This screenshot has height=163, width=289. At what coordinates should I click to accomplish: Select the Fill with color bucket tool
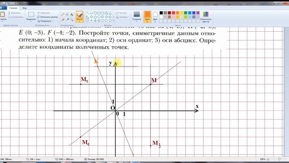click(67, 14)
